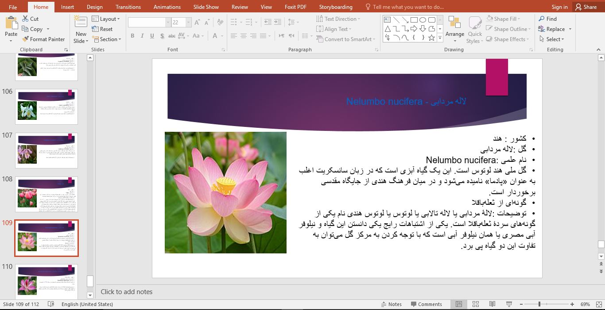Screen dimensions: 605x310
Task: Apply Bold formatting
Action: point(132,36)
